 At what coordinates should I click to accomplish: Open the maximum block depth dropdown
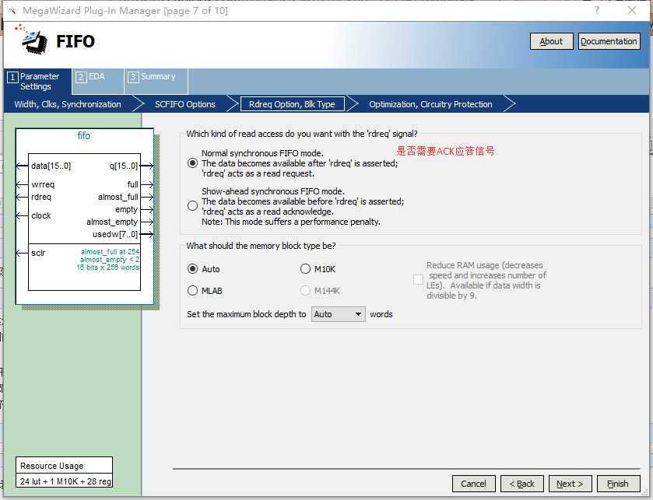point(338,314)
